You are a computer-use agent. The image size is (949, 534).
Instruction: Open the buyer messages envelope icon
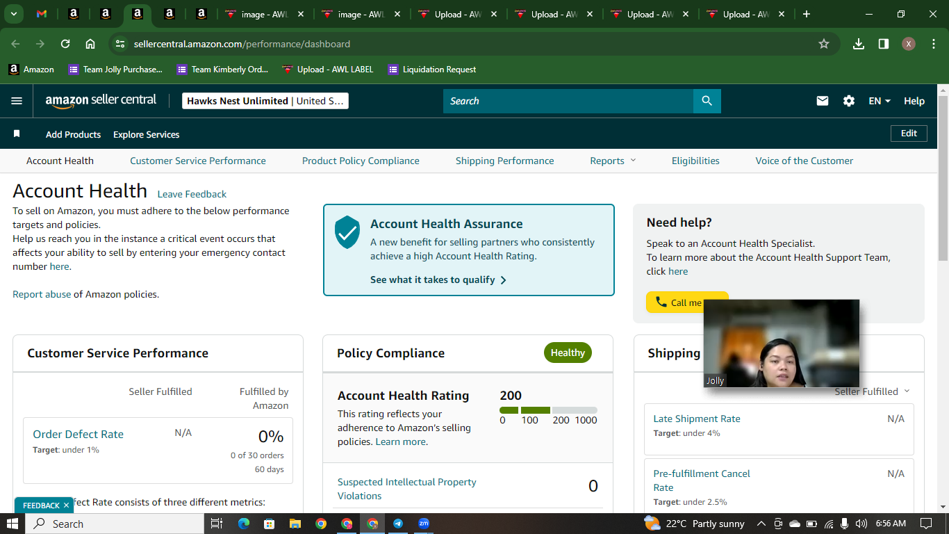[823, 101]
